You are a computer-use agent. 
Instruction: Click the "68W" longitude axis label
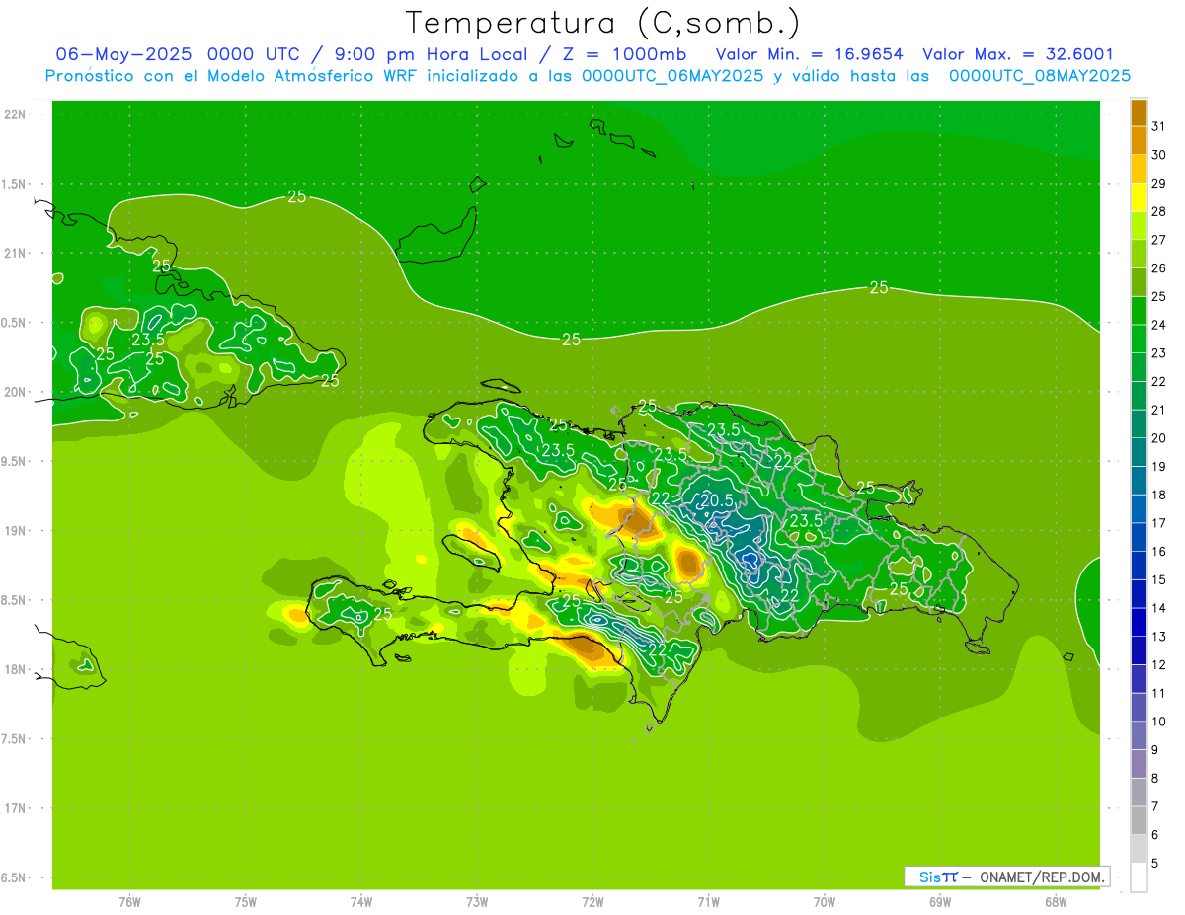(1056, 902)
